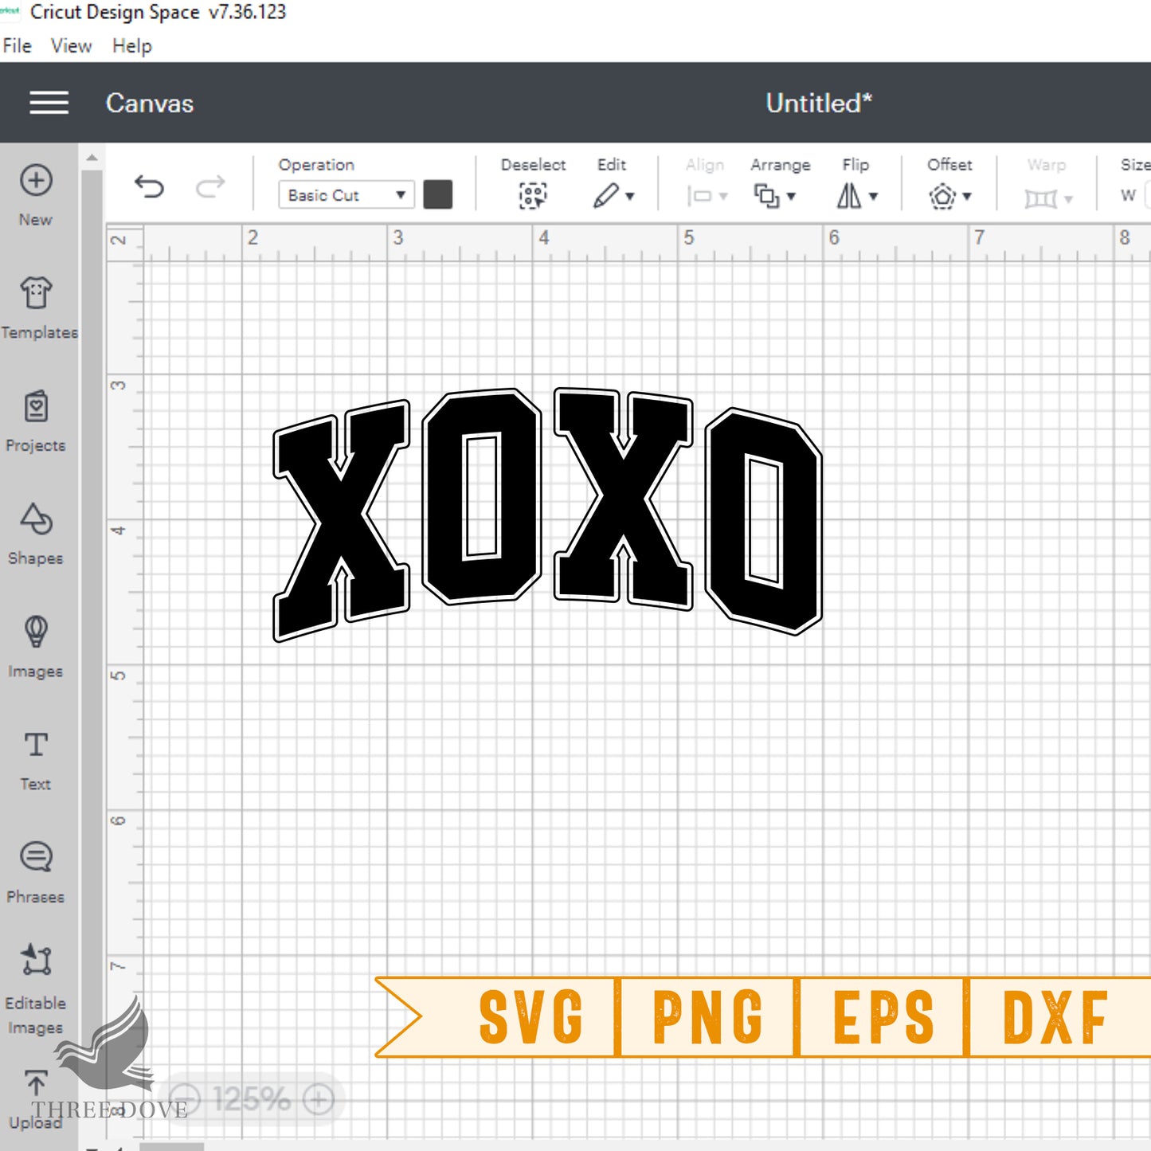The image size is (1151, 1151).
Task: Open the hamburger main menu
Action: point(49,103)
